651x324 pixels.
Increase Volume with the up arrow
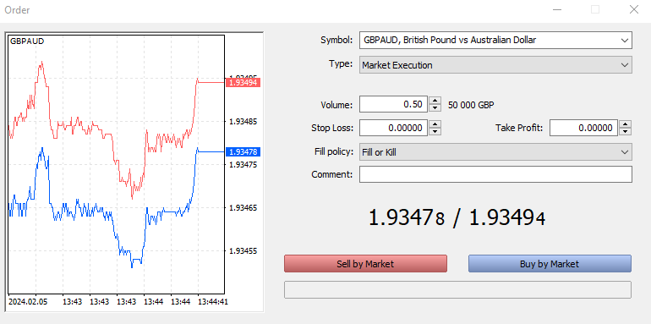(x=435, y=101)
